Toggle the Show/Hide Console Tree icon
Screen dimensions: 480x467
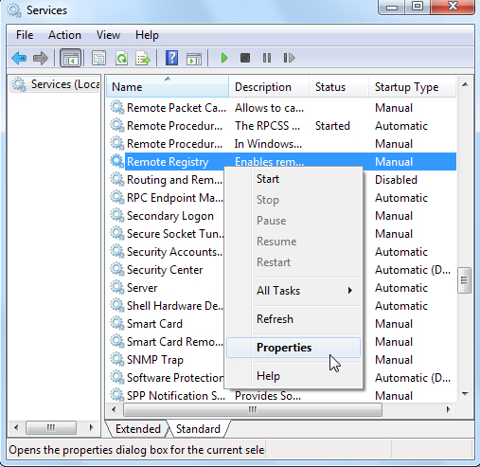coord(71,58)
